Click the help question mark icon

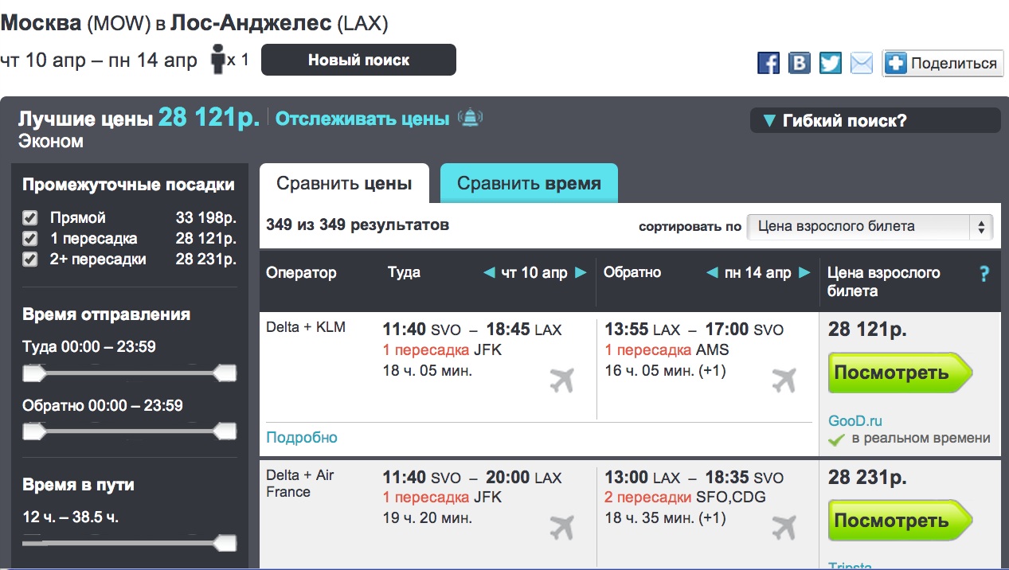(984, 274)
